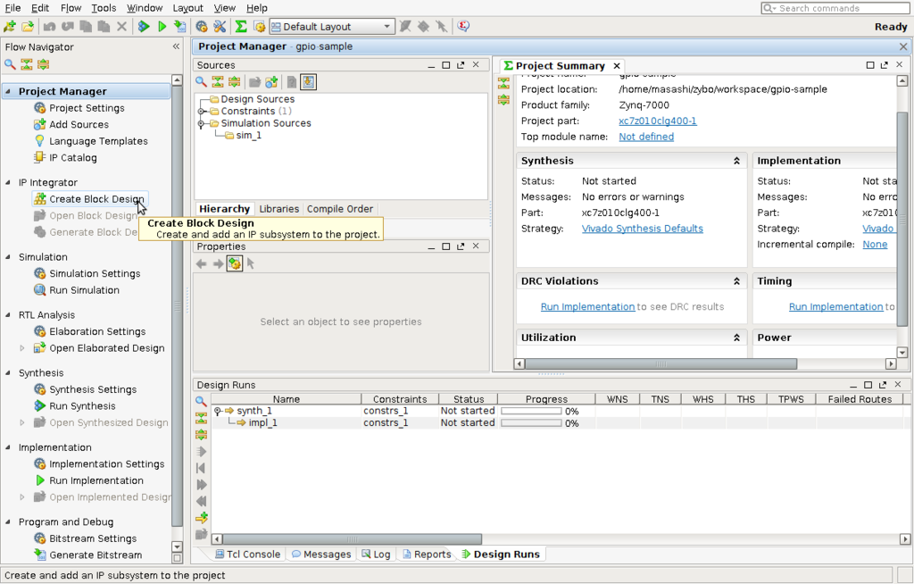
Task: Collapse the synth_1 run tree
Action: coord(218,412)
